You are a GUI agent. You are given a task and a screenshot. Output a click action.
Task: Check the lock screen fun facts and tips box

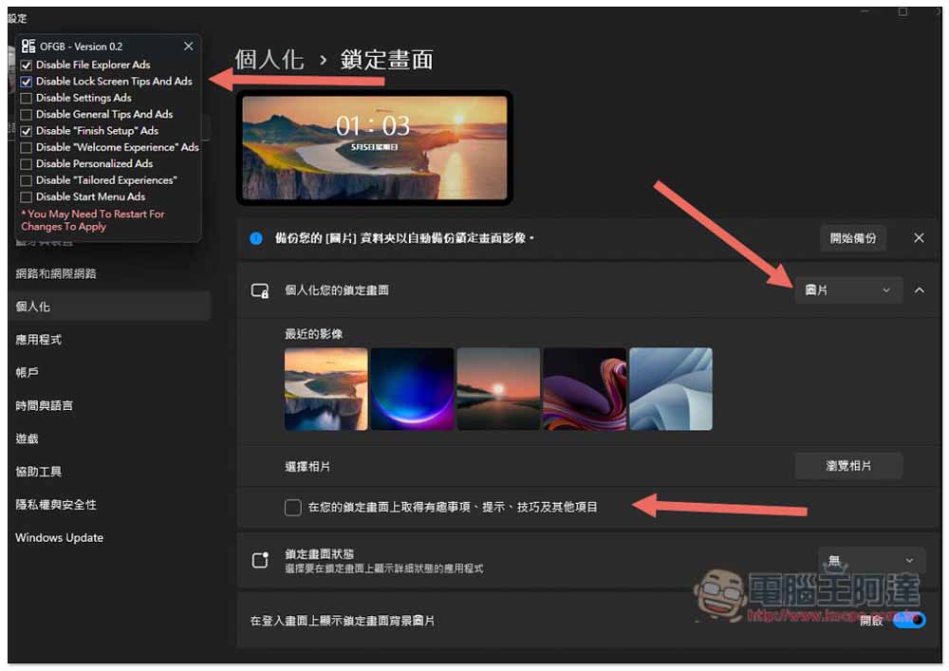(x=293, y=507)
